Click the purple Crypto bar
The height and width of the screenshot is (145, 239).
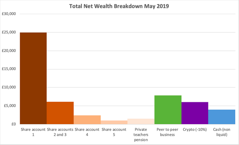(x=195, y=113)
